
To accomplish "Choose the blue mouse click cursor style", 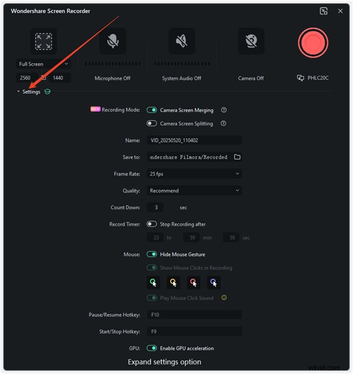I will click(x=213, y=283).
